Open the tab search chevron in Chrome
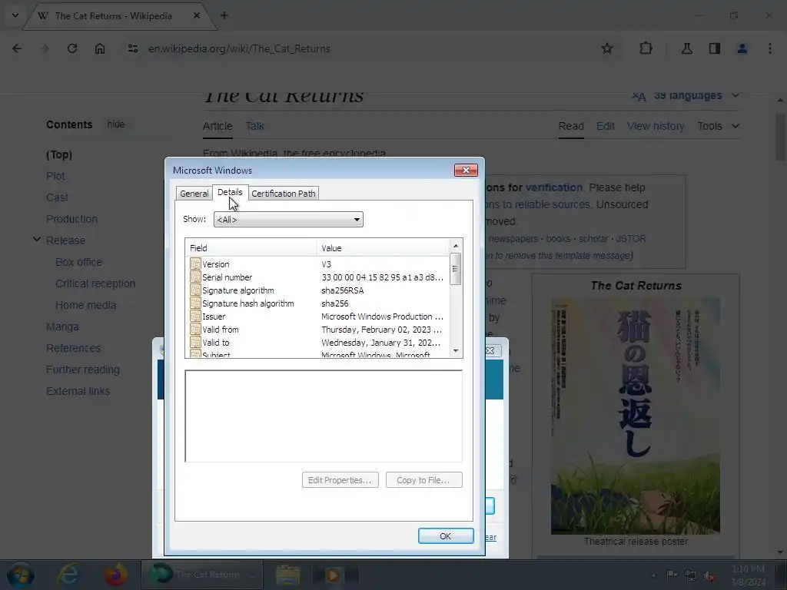 click(x=15, y=15)
